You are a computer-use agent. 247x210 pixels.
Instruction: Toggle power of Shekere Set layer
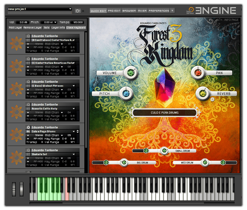click(x=28, y=150)
